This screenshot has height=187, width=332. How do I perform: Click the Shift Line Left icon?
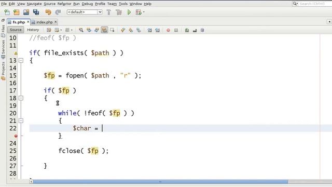tap(149, 30)
